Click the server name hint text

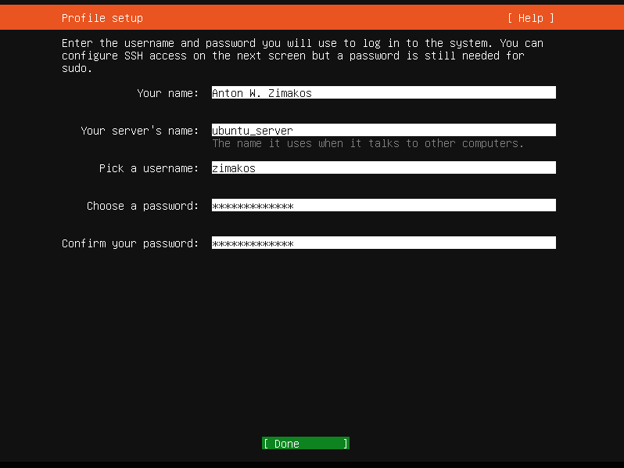pos(368,143)
